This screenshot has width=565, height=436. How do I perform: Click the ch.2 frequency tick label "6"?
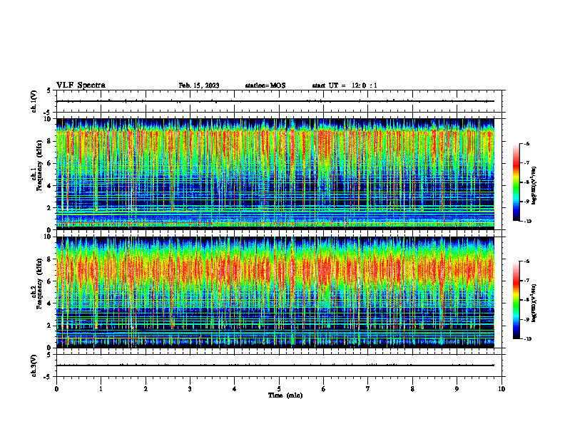(50, 281)
